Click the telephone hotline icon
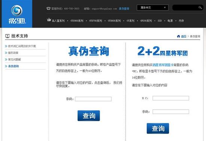This screenshot has height=141, width=206. (48, 9)
